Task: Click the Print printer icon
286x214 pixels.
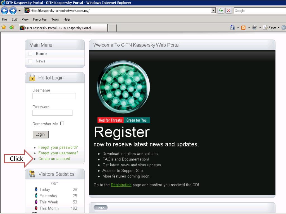Action: coord(254,28)
